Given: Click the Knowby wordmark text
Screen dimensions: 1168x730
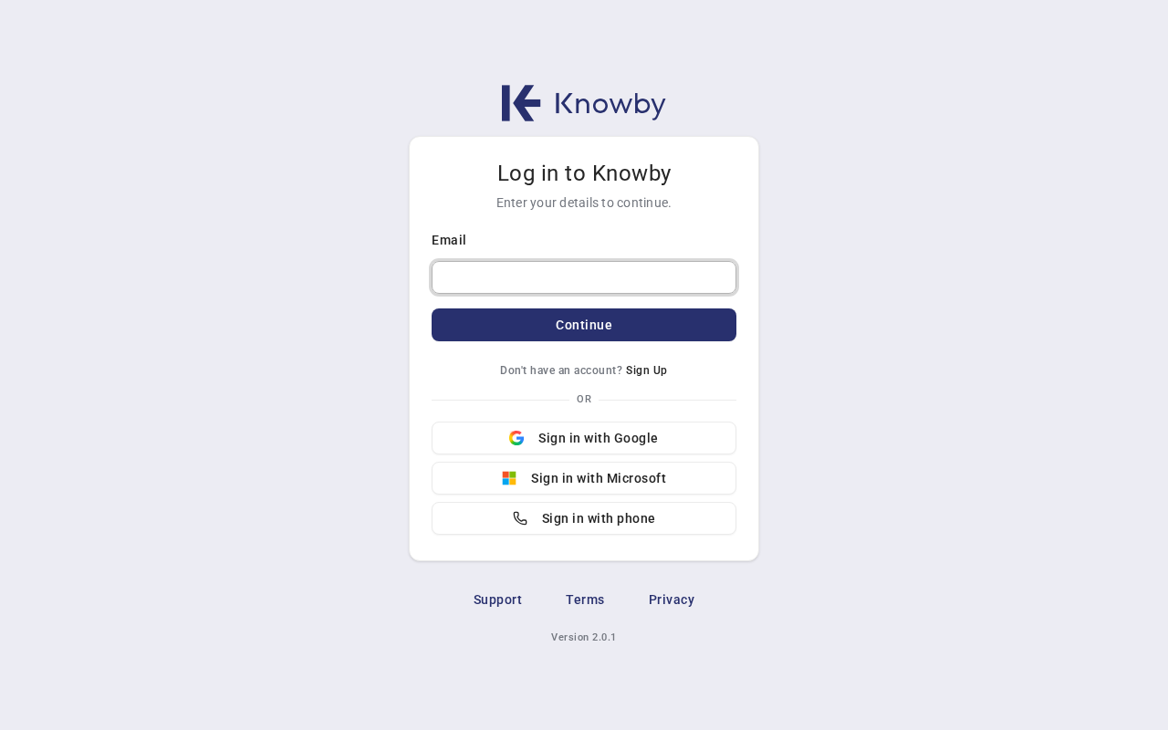Looking at the screenshot, I should [610, 104].
